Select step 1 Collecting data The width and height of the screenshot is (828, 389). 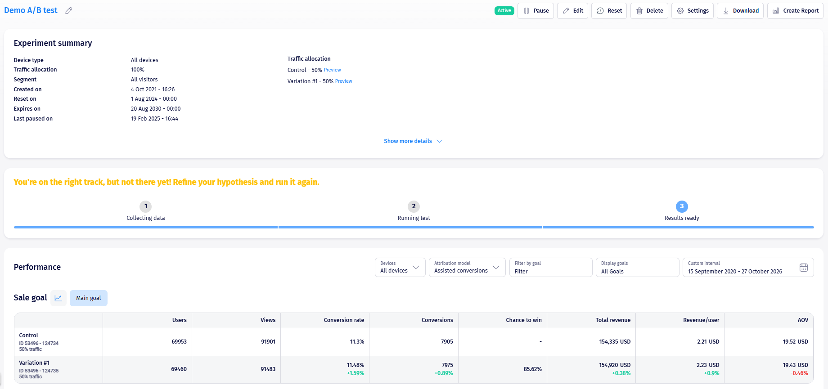pos(146,211)
